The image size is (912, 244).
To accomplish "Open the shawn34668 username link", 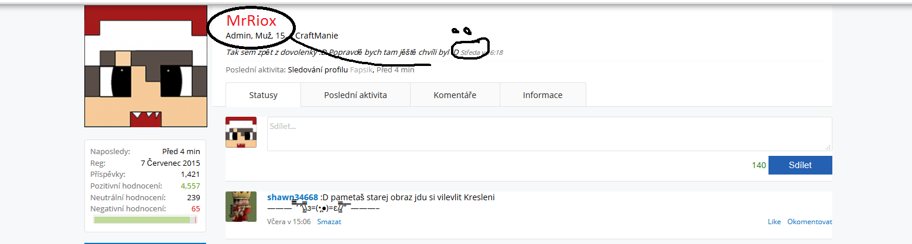I will 292,197.
